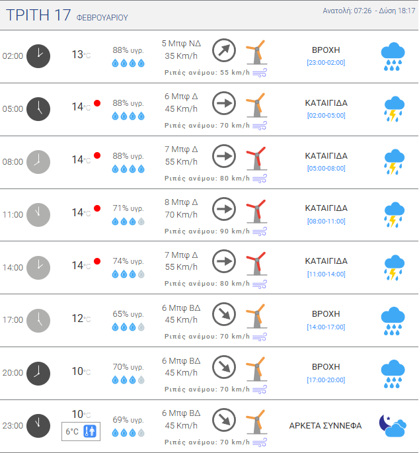This screenshot has height=453, width=419.
Task: Click the orange windmill icon at 17:00
Action: click(255, 315)
